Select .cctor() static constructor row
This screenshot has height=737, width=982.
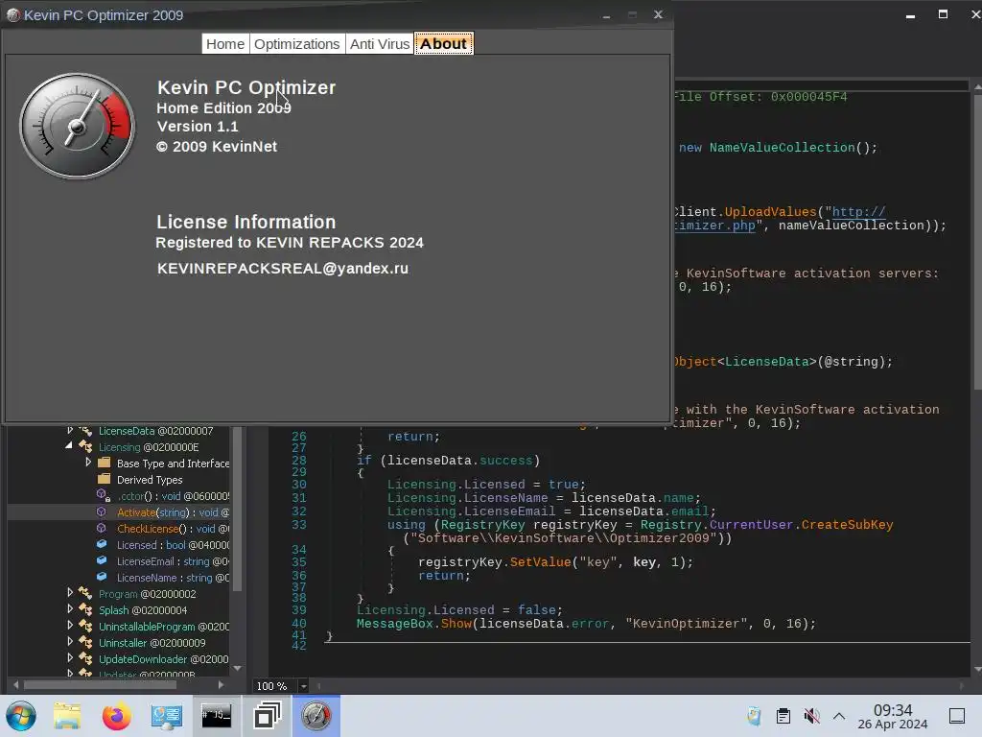[x=173, y=496]
